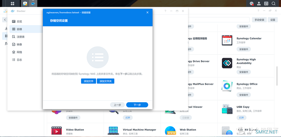Image resolution: width=281 pixels, height=137 pixels.
Task: Open the user account options icon
Action: pos(259,3)
